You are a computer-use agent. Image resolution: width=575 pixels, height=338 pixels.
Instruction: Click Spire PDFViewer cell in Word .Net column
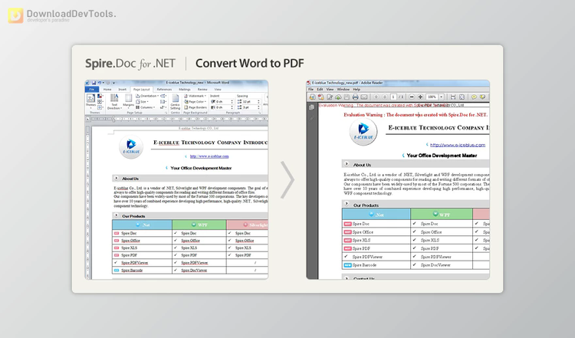(142, 263)
